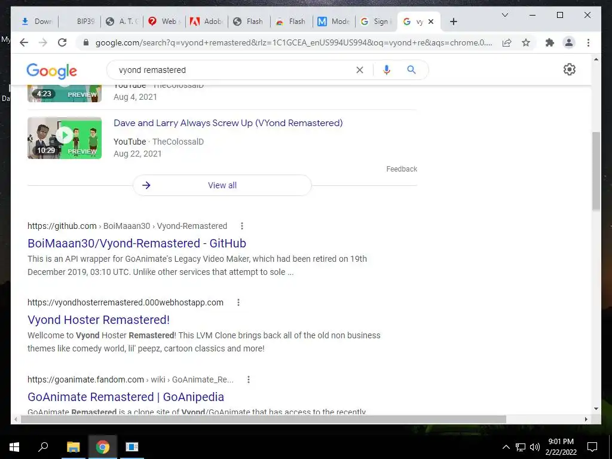Click scroll-down arrow on the vertical scrollbar
612x459 pixels.
(x=596, y=409)
